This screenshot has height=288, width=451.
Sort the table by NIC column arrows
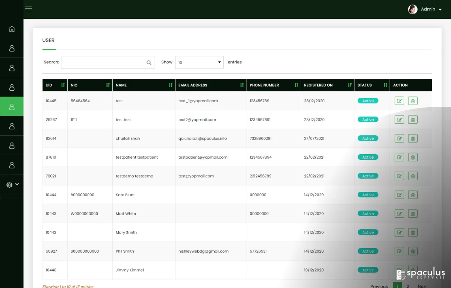point(108,85)
